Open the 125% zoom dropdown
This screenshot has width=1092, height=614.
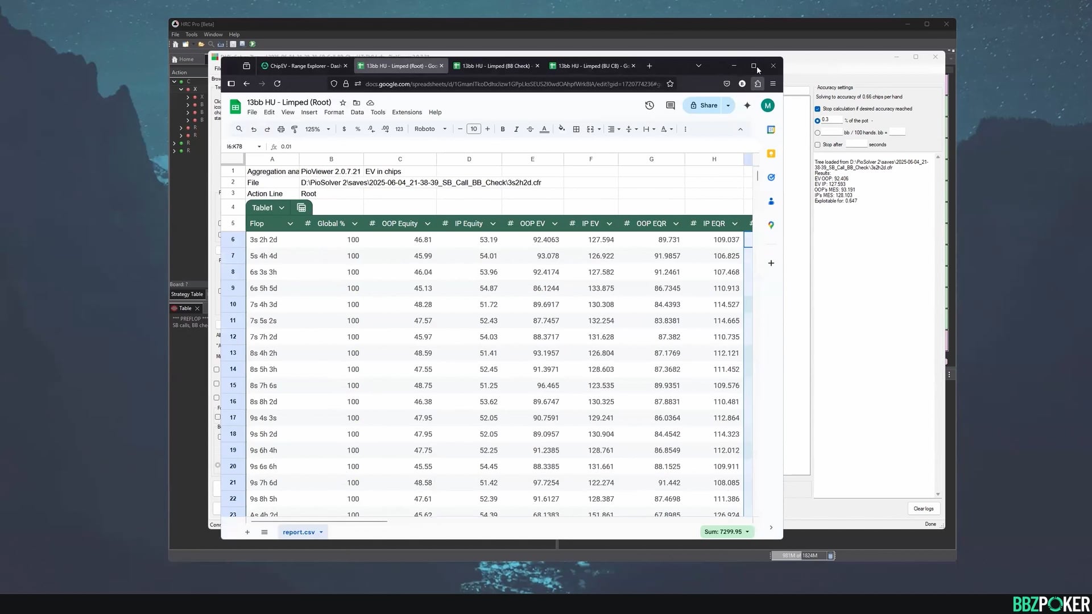(x=317, y=129)
